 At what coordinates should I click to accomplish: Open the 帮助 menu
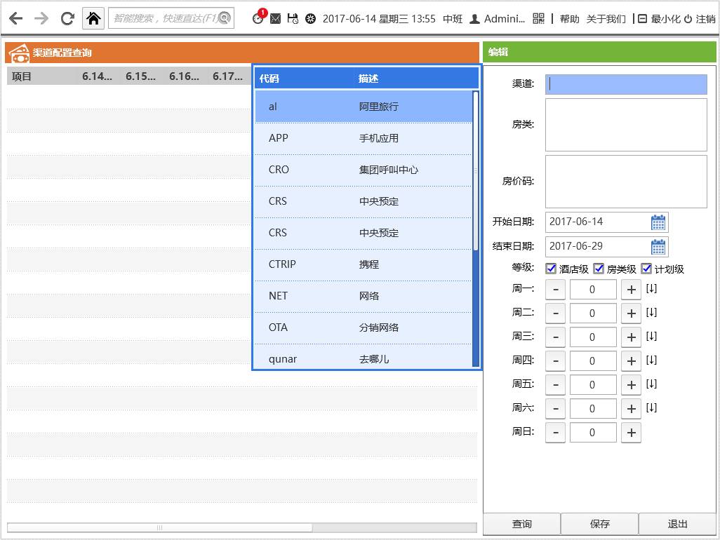[569, 18]
